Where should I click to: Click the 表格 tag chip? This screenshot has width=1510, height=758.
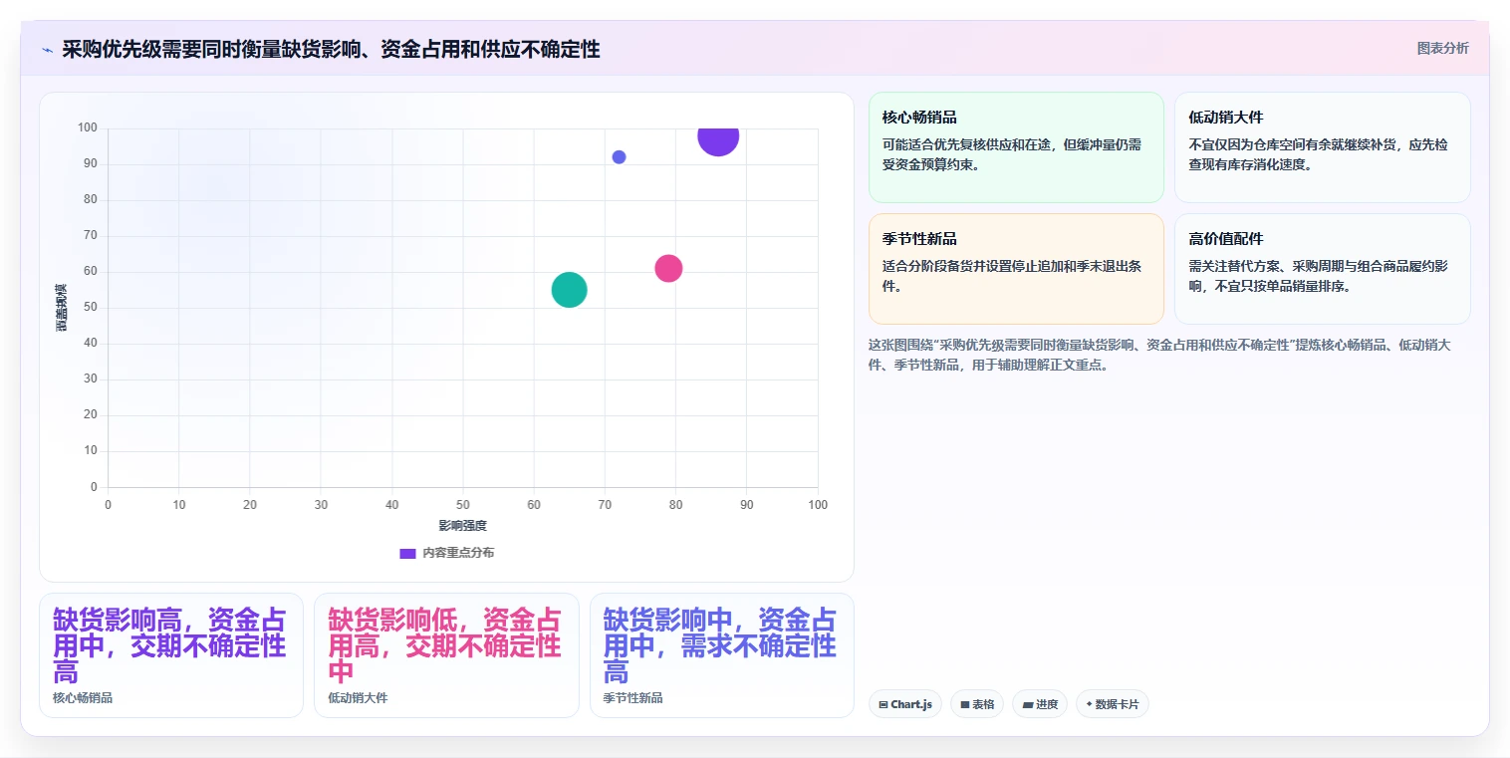pyautogui.click(x=976, y=704)
